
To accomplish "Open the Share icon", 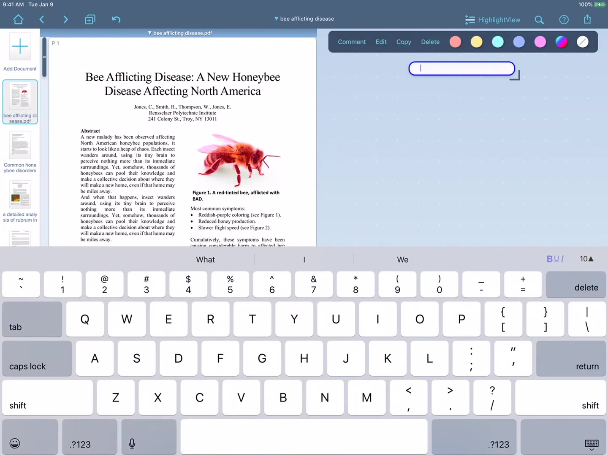I will click(587, 19).
